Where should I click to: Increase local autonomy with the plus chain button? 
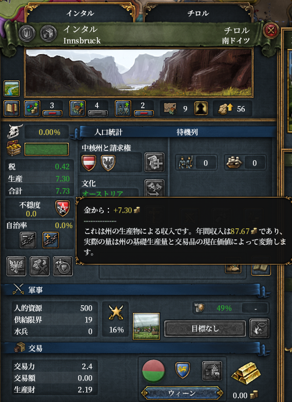coord(51,240)
